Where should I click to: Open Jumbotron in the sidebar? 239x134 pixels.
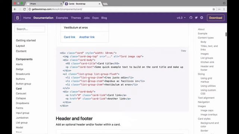click(x=22, y=118)
